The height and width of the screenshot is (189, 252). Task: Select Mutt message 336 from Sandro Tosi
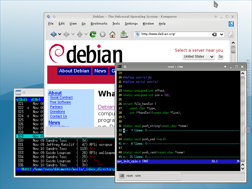pyautogui.click(x=65, y=165)
